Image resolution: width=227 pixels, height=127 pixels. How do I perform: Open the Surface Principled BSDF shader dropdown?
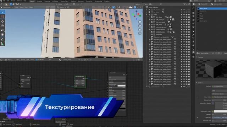click(x=220, y=86)
